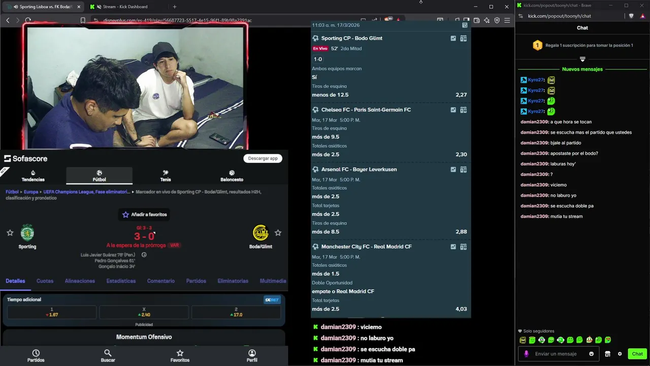This screenshot has width=650, height=366.
Task: Select odds 2 at 17.0
Action: point(236,312)
